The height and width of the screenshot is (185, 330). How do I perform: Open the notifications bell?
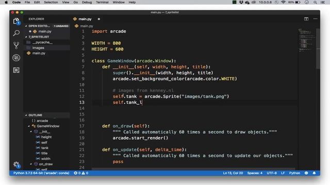314,173
